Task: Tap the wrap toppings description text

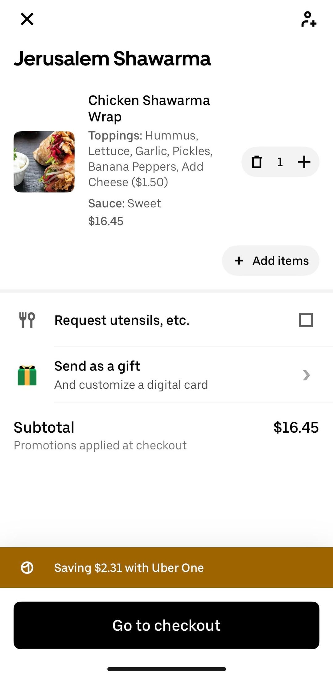Action: point(150,159)
